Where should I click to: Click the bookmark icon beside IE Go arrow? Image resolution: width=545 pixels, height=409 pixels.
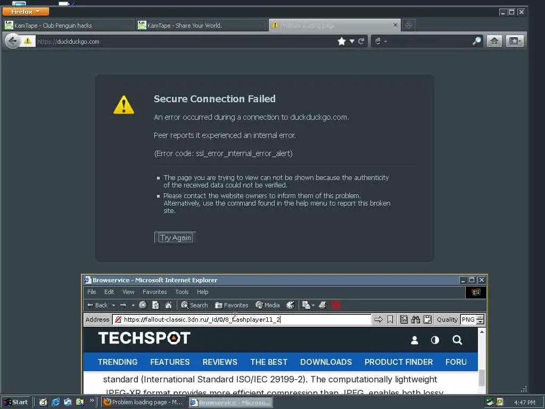coord(390,320)
